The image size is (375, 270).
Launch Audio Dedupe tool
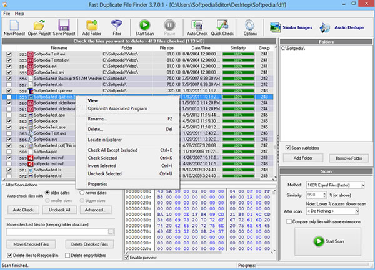pyautogui.click(x=342, y=27)
